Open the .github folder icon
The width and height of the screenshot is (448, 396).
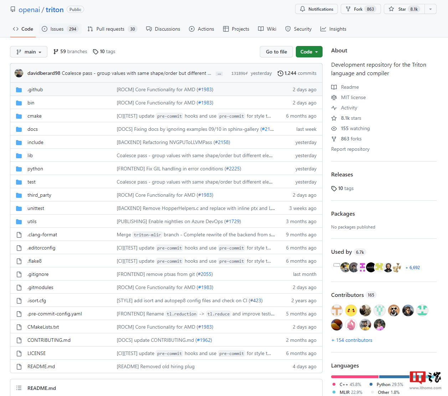click(x=19, y=89)
